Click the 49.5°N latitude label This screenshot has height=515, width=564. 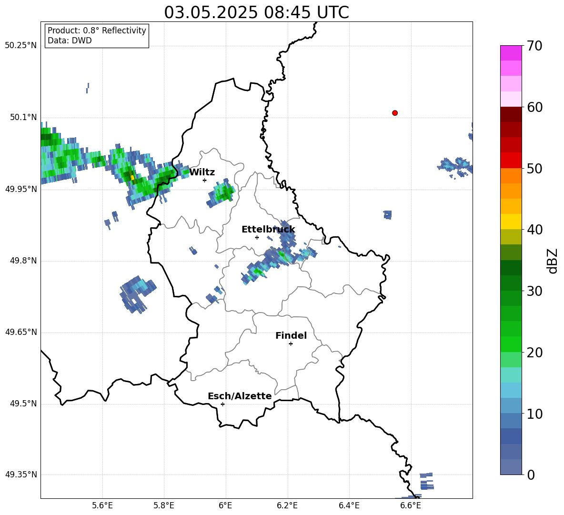[23, 404]
